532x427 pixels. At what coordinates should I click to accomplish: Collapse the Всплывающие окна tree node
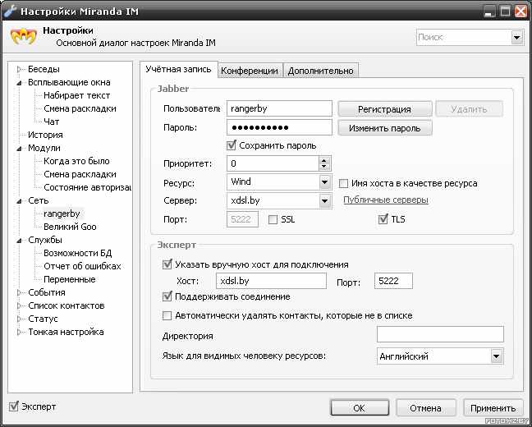[19, 82]
